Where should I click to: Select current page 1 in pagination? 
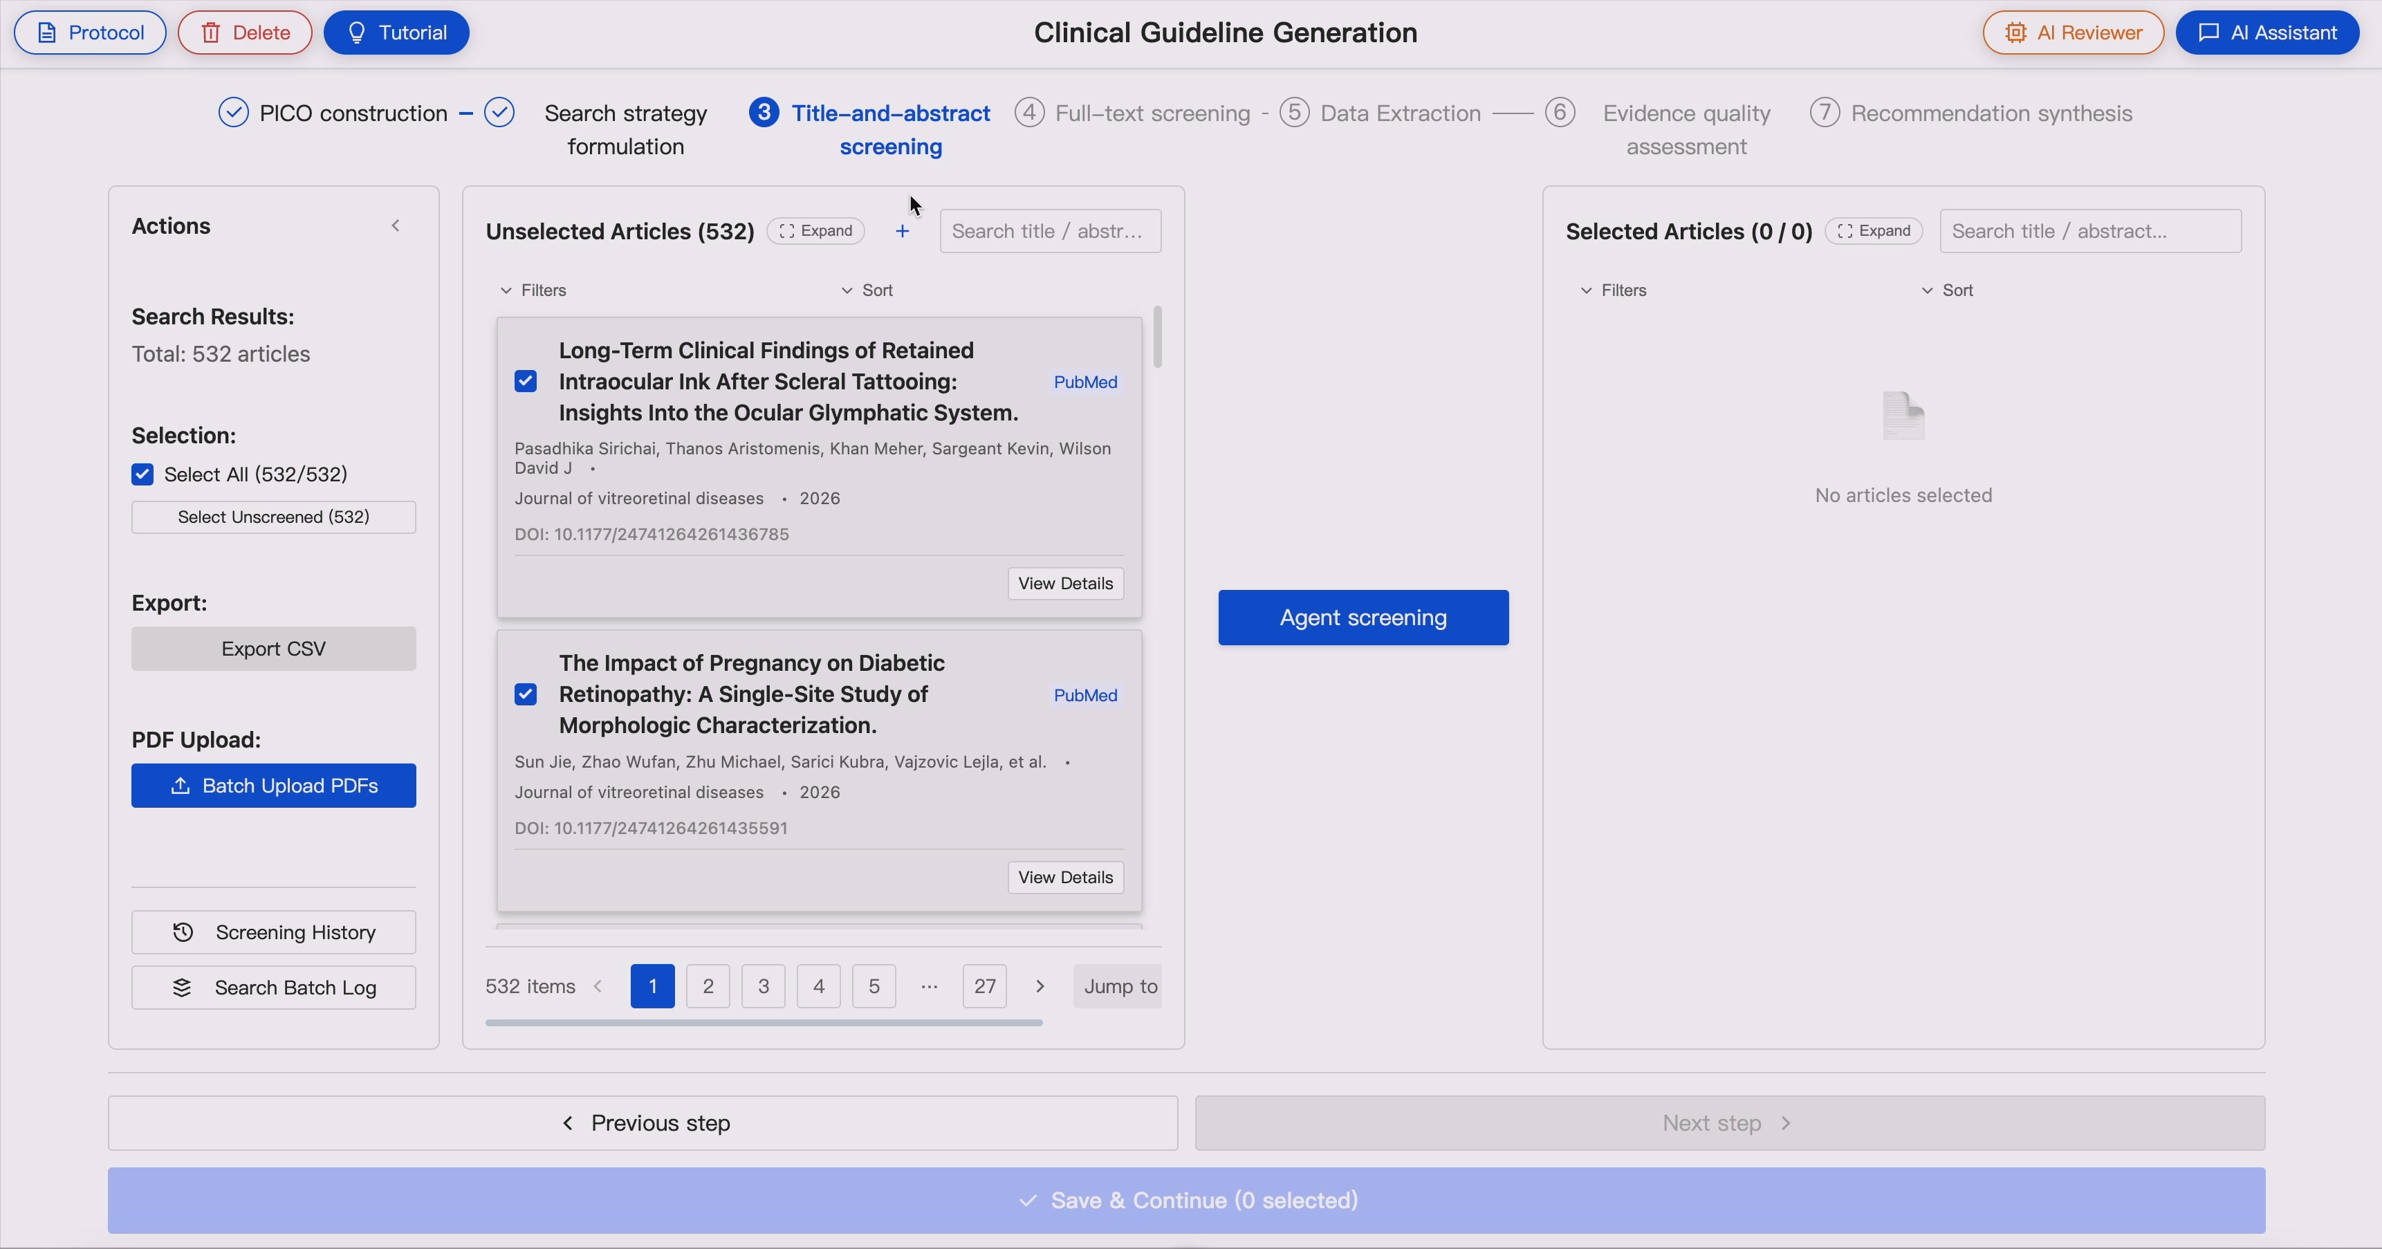pyautogui.click(x=653, y=986)
